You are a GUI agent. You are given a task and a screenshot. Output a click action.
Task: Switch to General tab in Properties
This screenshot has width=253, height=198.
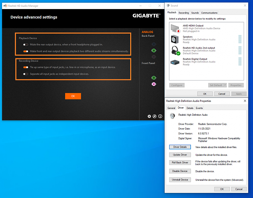click(171, 108)
